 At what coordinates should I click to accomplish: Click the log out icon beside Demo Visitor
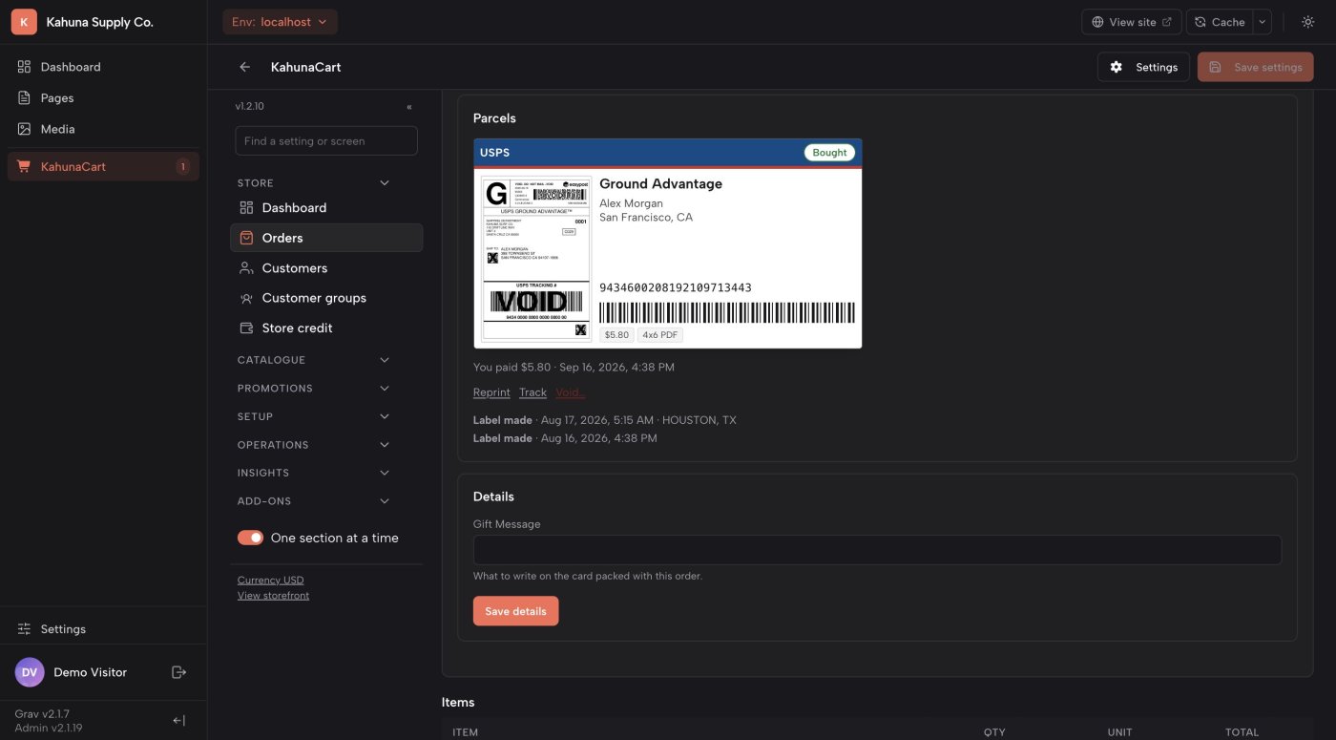coord(178,672)
